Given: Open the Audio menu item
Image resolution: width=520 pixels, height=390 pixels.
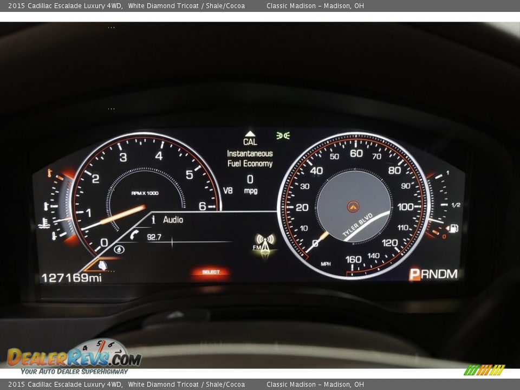Looking at the screenshot, I should pyautogui.click(x=173, y=219).
